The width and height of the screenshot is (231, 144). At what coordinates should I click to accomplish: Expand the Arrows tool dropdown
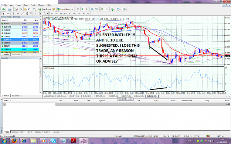point(47,14)
